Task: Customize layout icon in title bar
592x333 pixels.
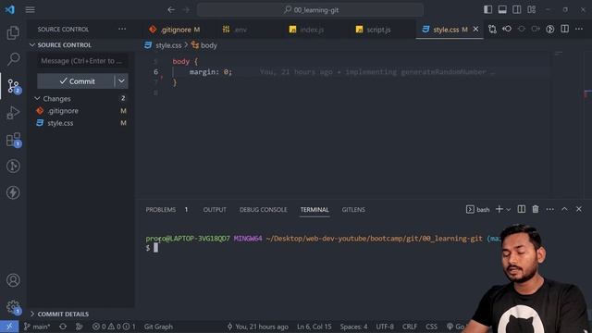Action: [532, 9]
